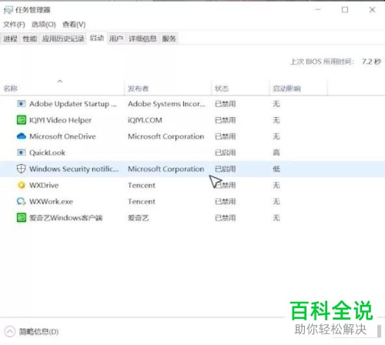Select the QuickLook entry name
Viewport: 385px width, 345px height.
click(47, 152)
